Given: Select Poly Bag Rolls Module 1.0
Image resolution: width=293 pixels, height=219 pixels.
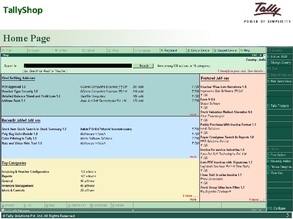Looking at the screenshot, I should tap(20, 134).
